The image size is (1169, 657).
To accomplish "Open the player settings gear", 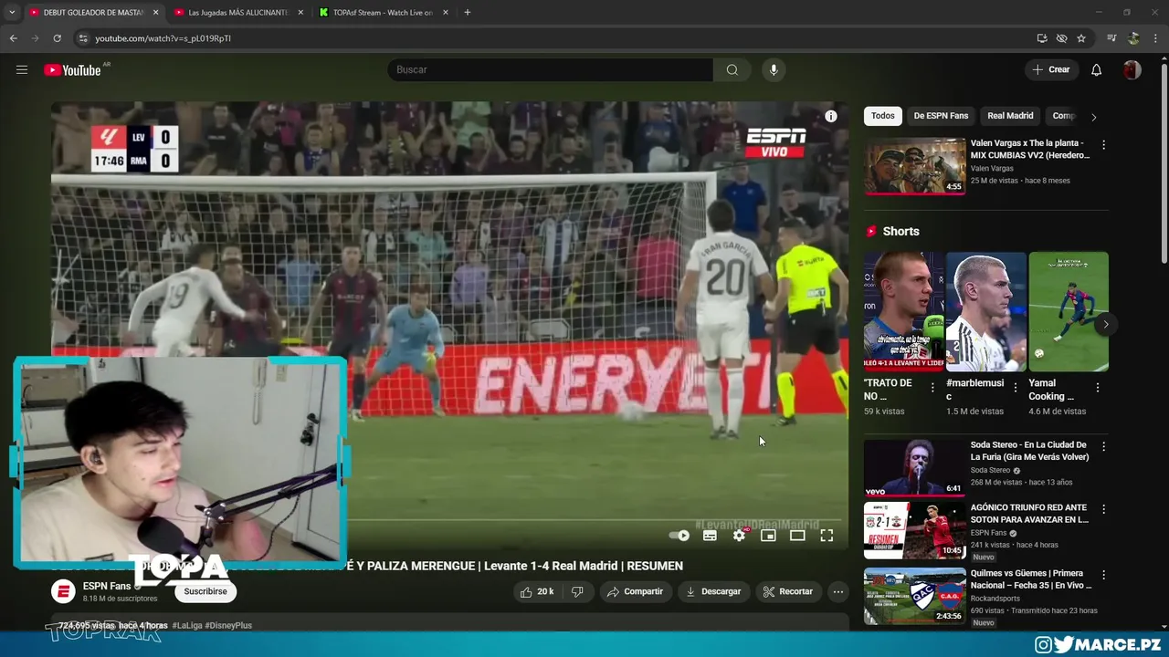I will coord(739,536).
